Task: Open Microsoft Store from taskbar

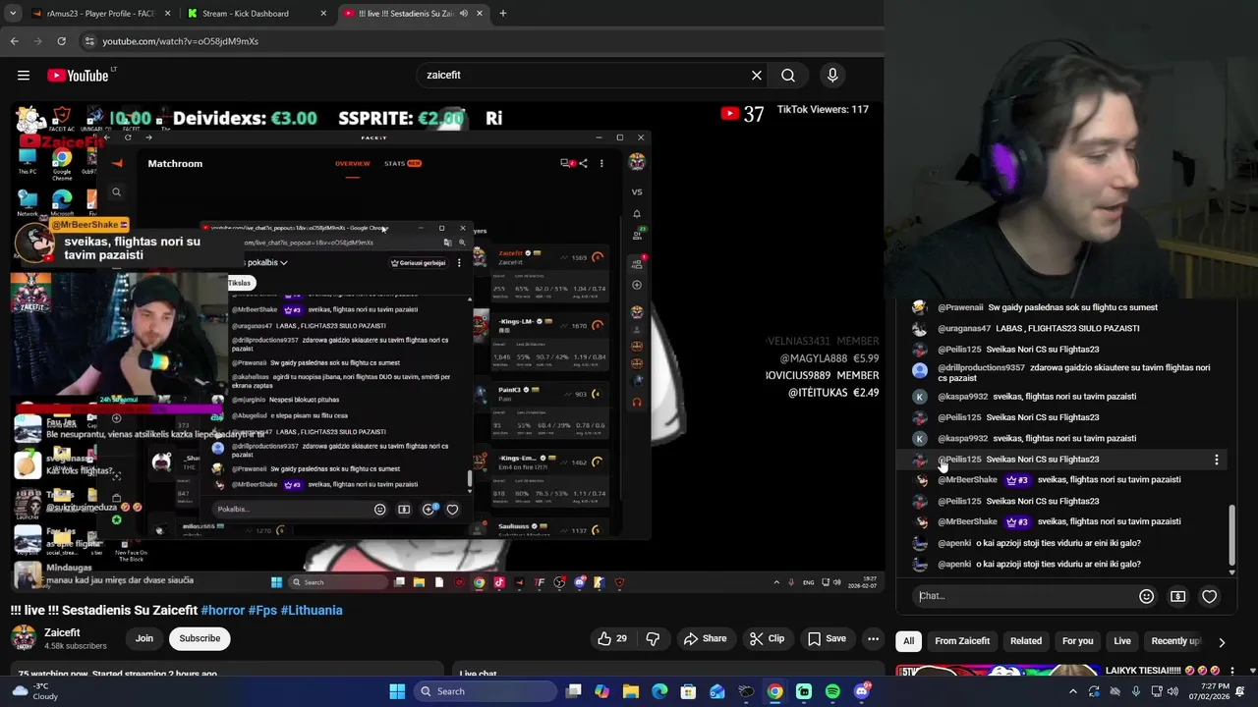Action: 688,691
